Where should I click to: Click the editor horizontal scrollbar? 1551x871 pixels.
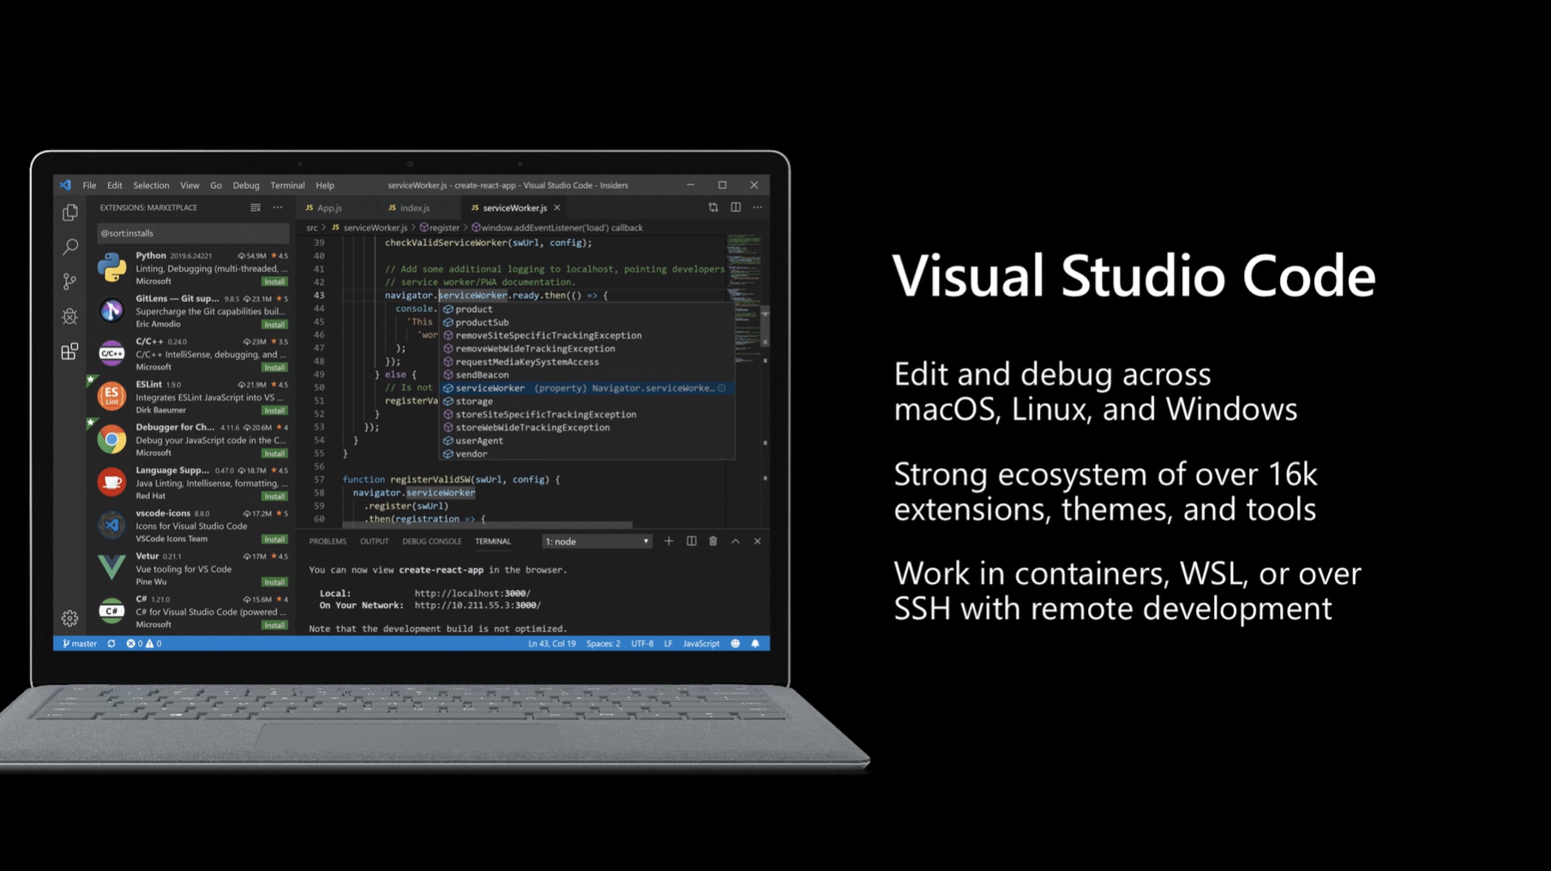pos(487,525)
